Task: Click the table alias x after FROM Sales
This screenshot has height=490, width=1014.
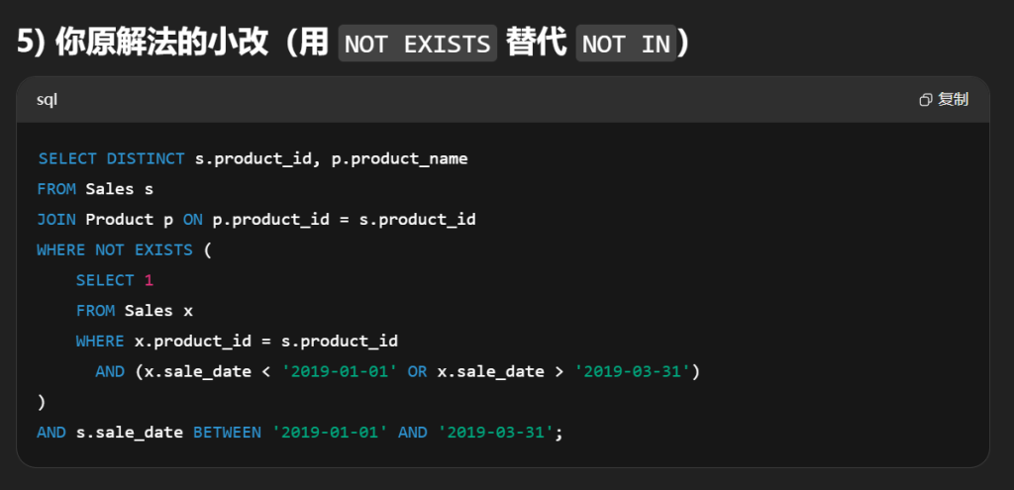Action: (188, 311)
